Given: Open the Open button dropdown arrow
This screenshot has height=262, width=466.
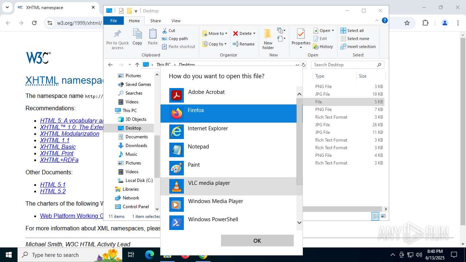Looking at the screenshot, I should point(333,31).
